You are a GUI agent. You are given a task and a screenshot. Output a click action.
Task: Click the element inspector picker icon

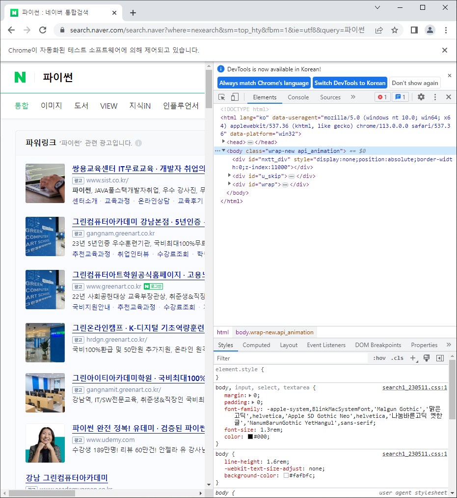click(222, 97)
